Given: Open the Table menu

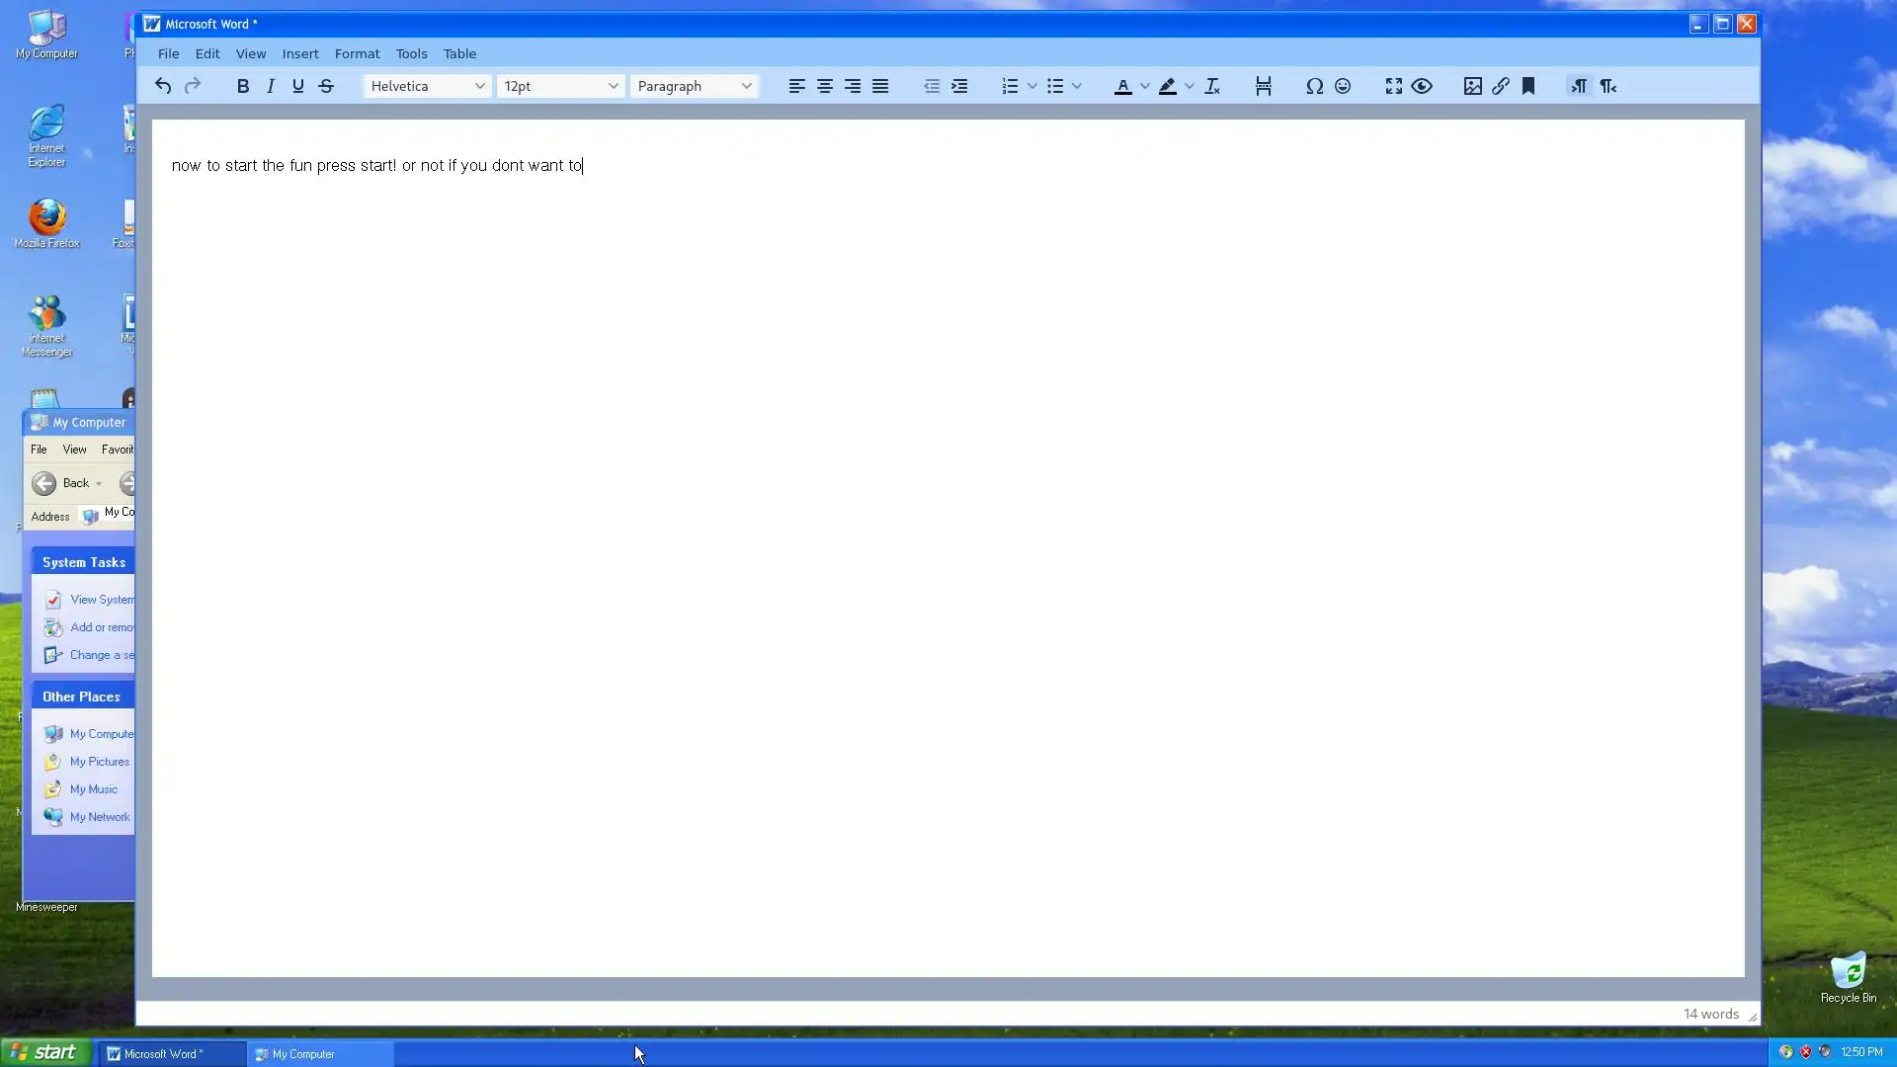Looking at the screenshot, I should pyautogui.click(x=459, y=53).
